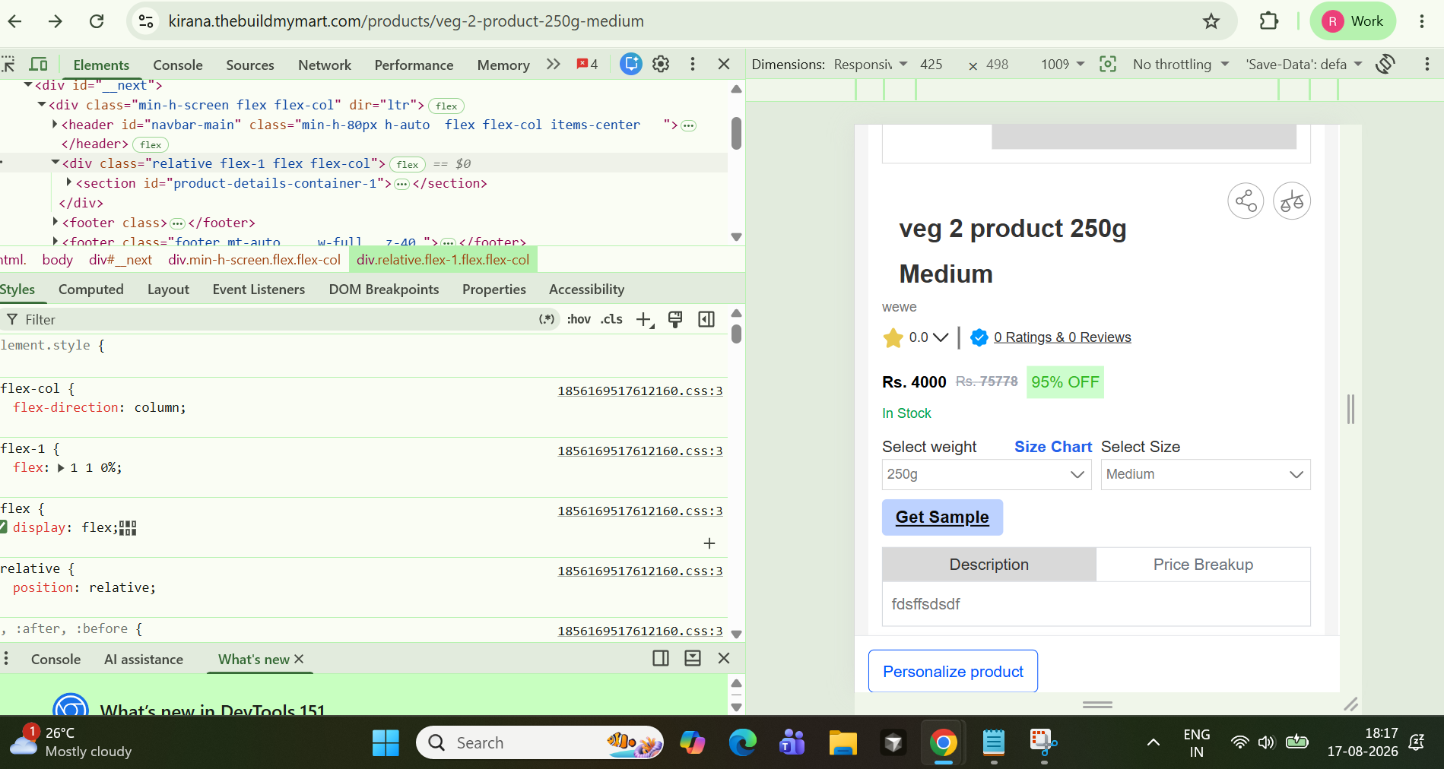The width and height of the screenshot is (1444, 769).
Task: Open the Windows Start button
Action: click(x=386, y=742)
